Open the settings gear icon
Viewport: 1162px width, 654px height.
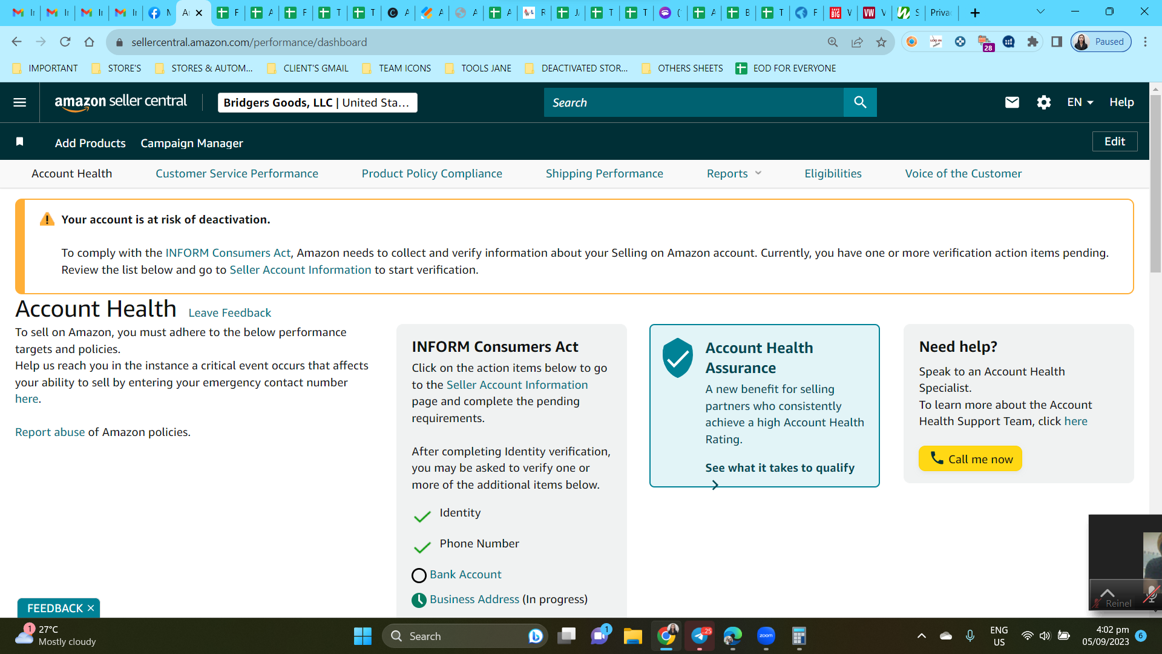pos(1044,102)
